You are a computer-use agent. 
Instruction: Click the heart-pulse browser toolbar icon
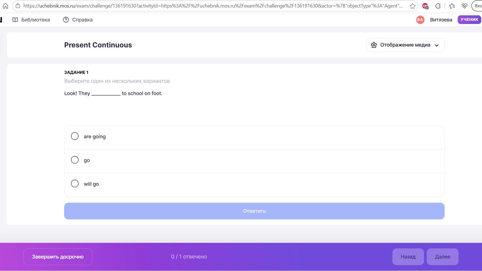tap(464, 6)
